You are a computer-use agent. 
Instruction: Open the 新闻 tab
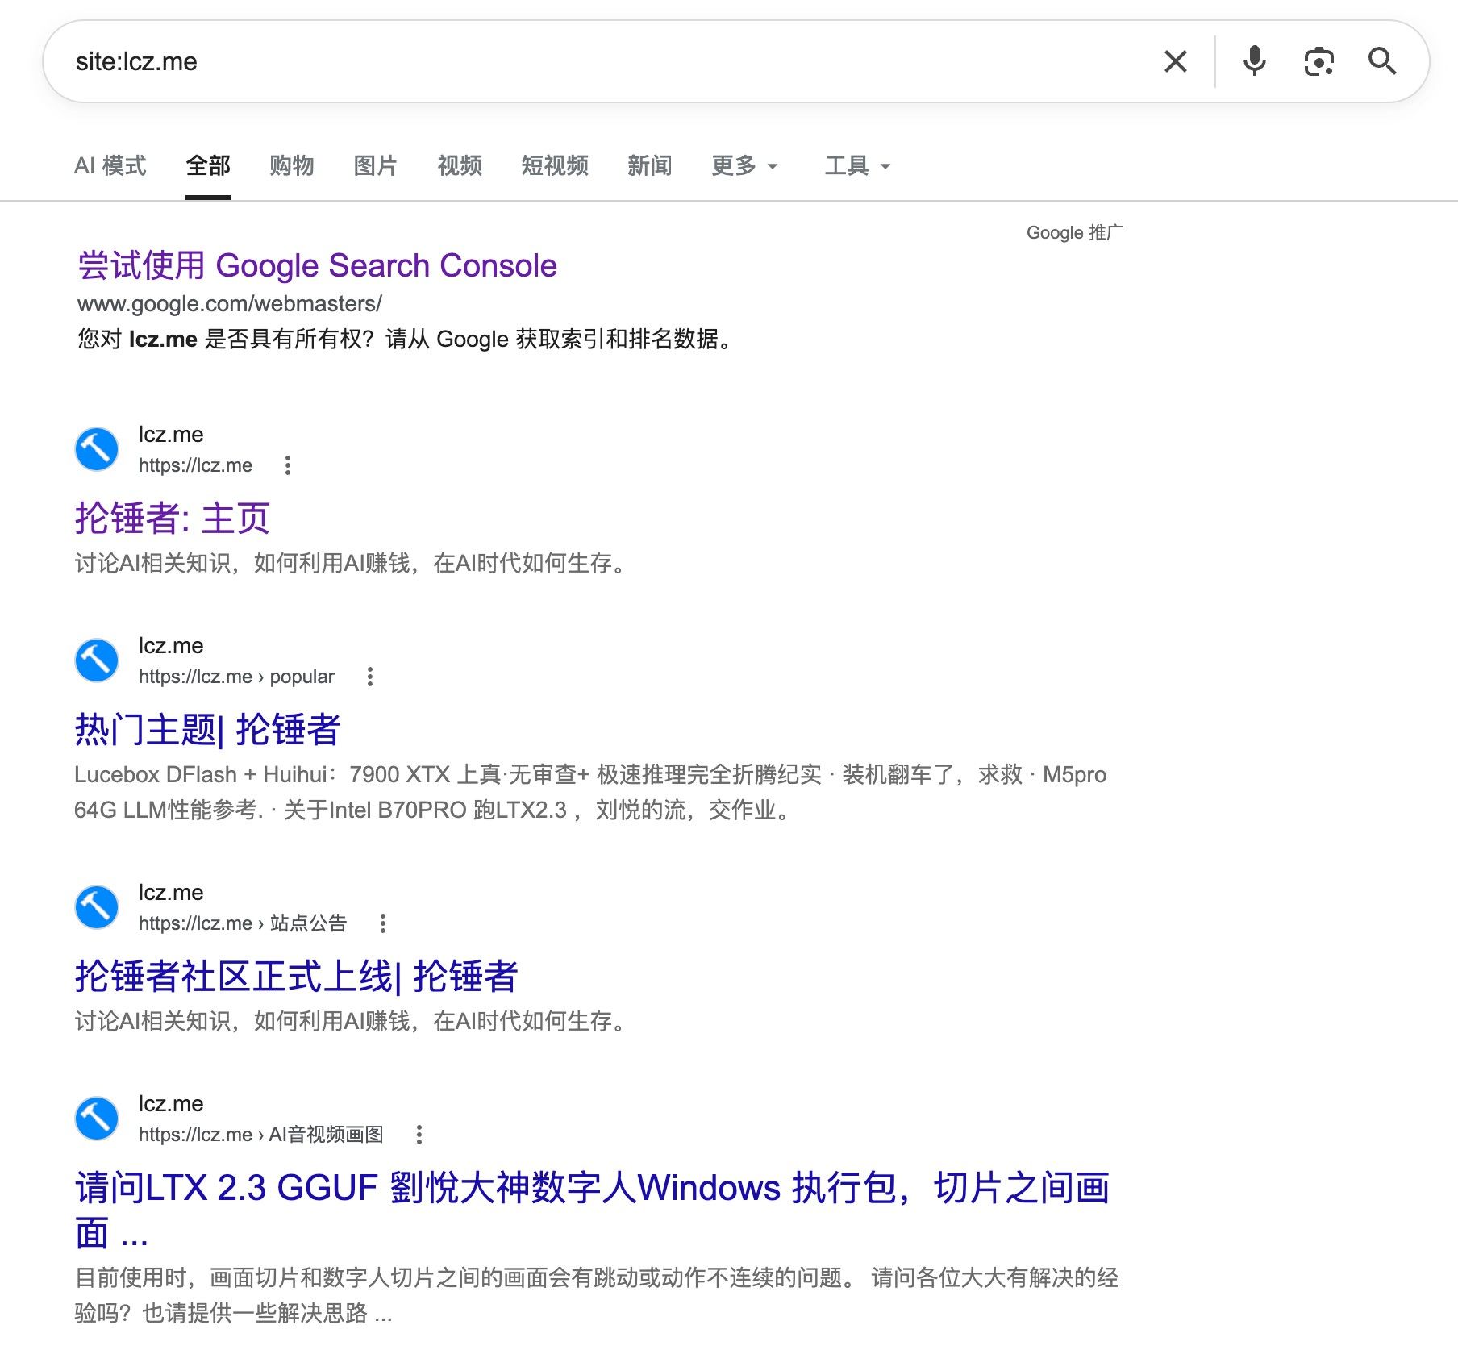pos(650,166)
